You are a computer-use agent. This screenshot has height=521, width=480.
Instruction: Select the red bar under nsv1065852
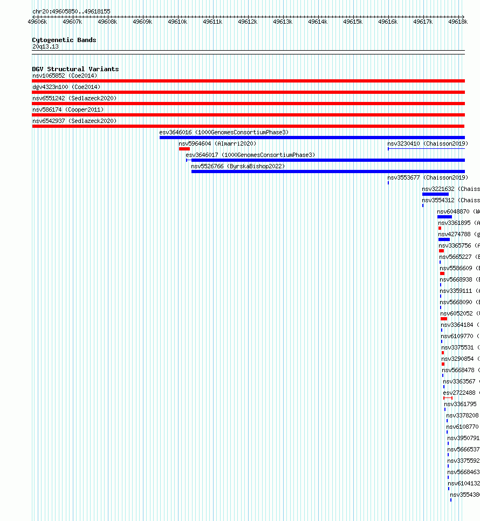click(249, 81)
